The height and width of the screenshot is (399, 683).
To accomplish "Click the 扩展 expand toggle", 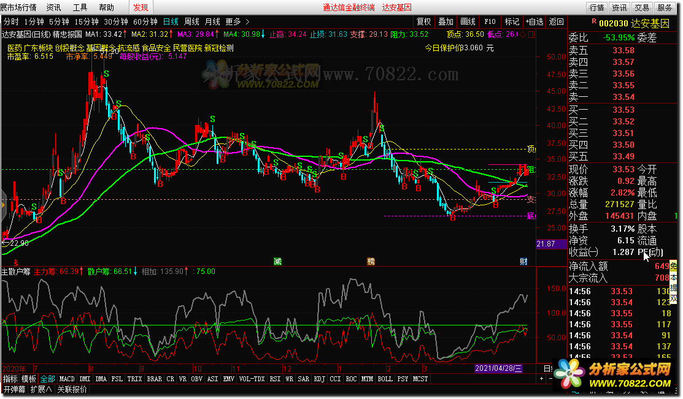I will pos(41,389).
